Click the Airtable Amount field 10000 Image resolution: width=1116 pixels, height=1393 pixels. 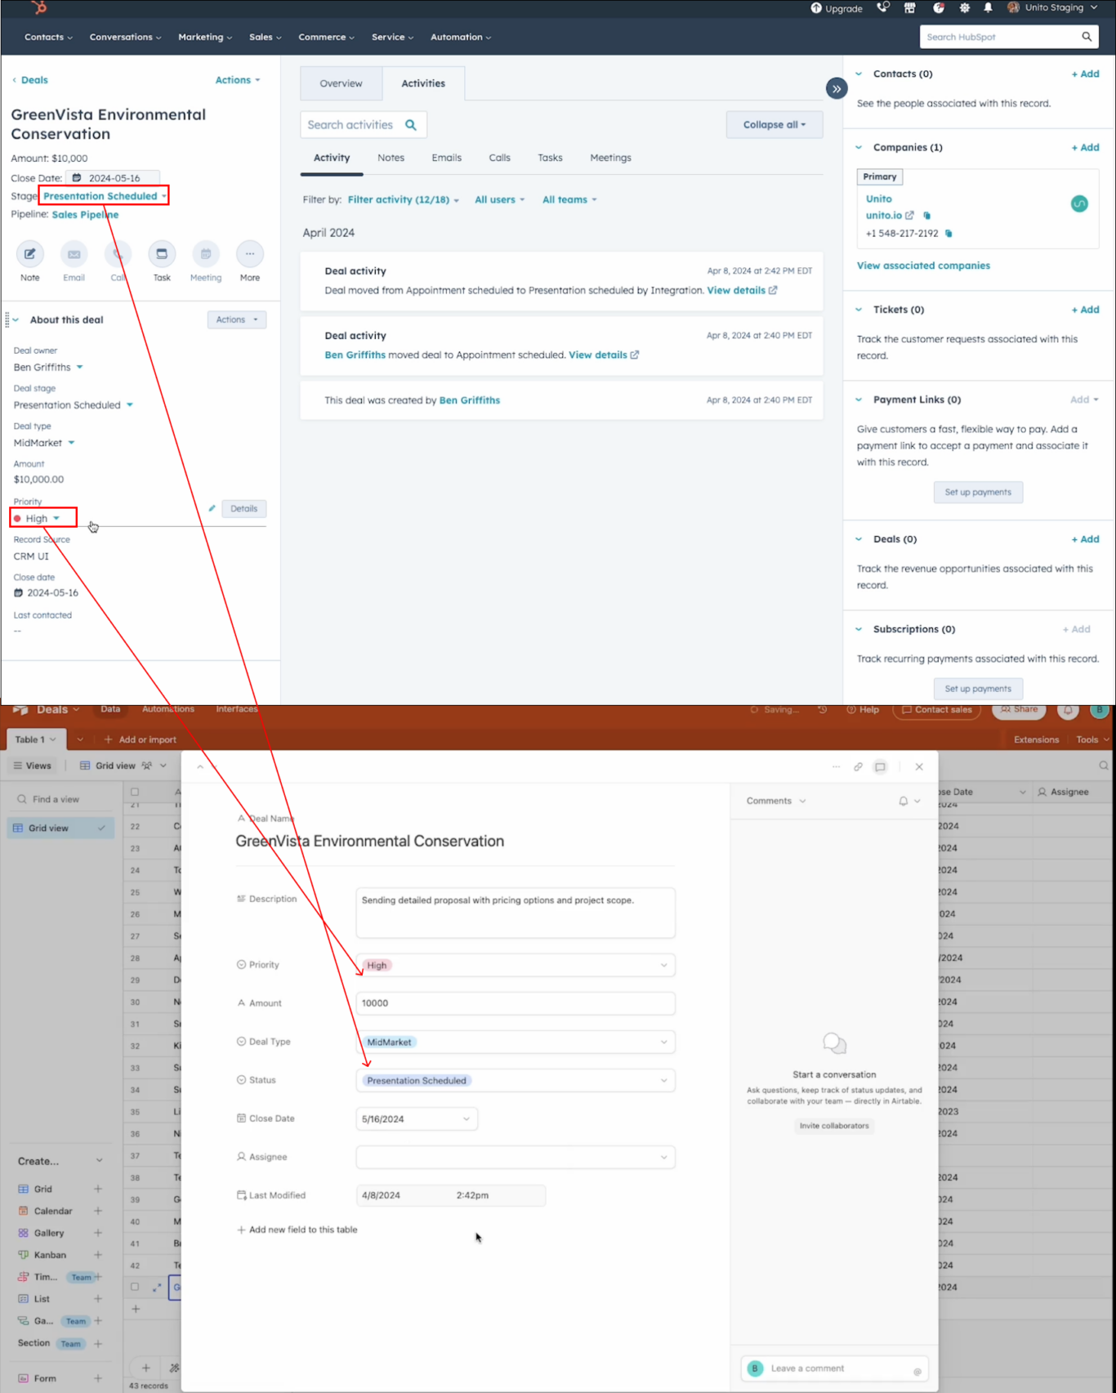[x=516, y=1003]
